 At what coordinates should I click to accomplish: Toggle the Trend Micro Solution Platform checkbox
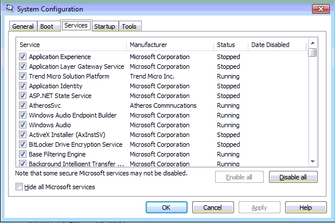[22, 76]
